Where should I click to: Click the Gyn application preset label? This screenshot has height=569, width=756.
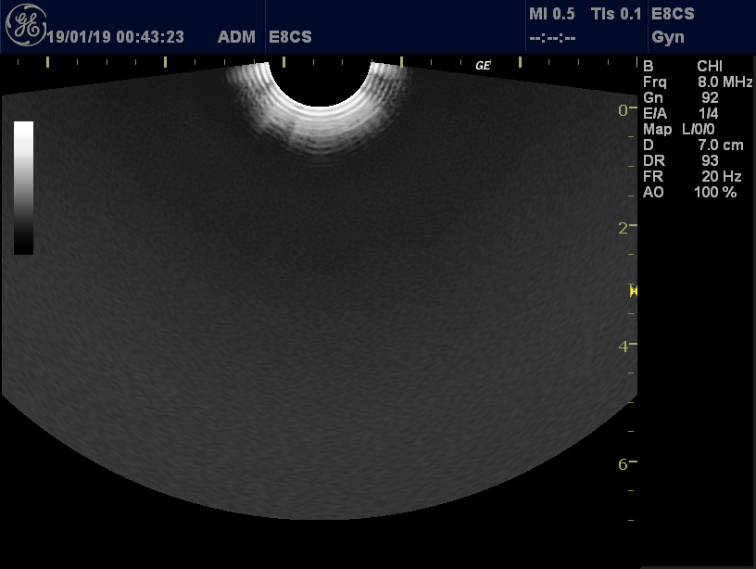pos(668,37)
